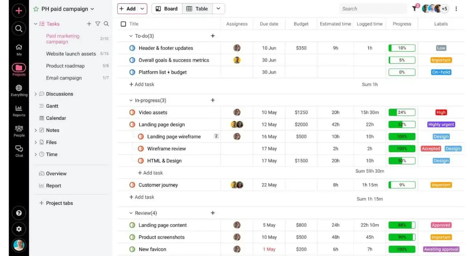
Task: Open the three-dot more options menu
Action: [x=456, y=9]
